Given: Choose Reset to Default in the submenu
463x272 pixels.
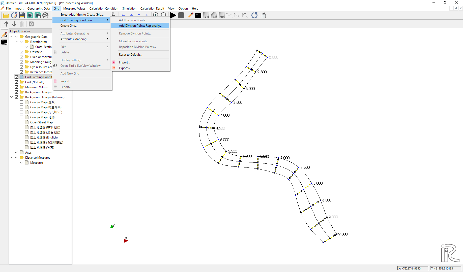Looking at the screenshot, I should [x=140, y=55].
